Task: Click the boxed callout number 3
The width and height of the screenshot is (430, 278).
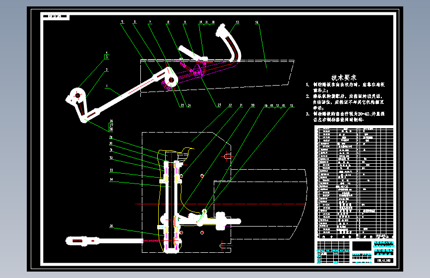Action: point(107,57)
